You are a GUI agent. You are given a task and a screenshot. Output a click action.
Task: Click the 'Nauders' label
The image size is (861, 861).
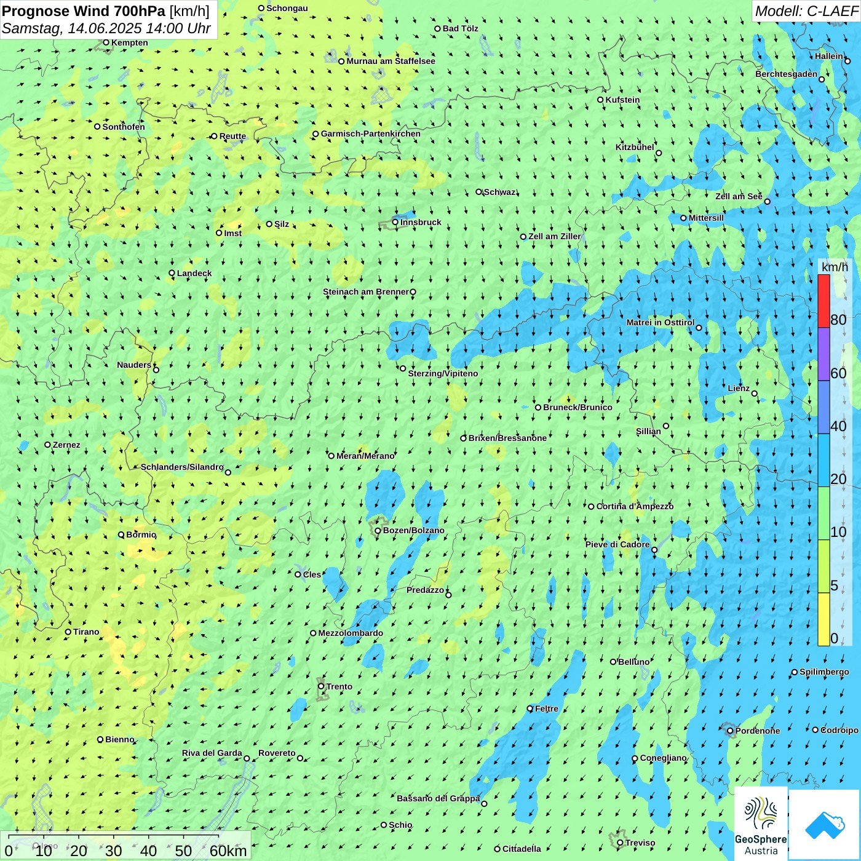point(134,365)
